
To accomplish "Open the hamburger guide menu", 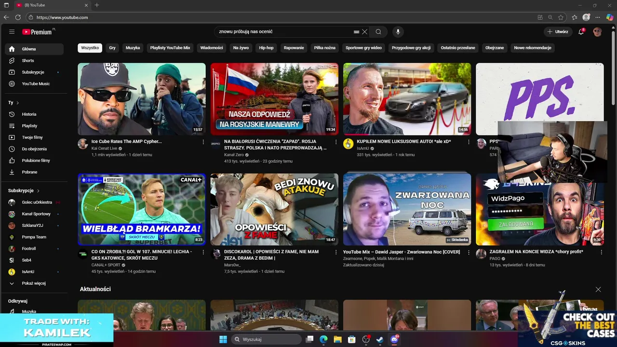I will click(x=12, y=32).
